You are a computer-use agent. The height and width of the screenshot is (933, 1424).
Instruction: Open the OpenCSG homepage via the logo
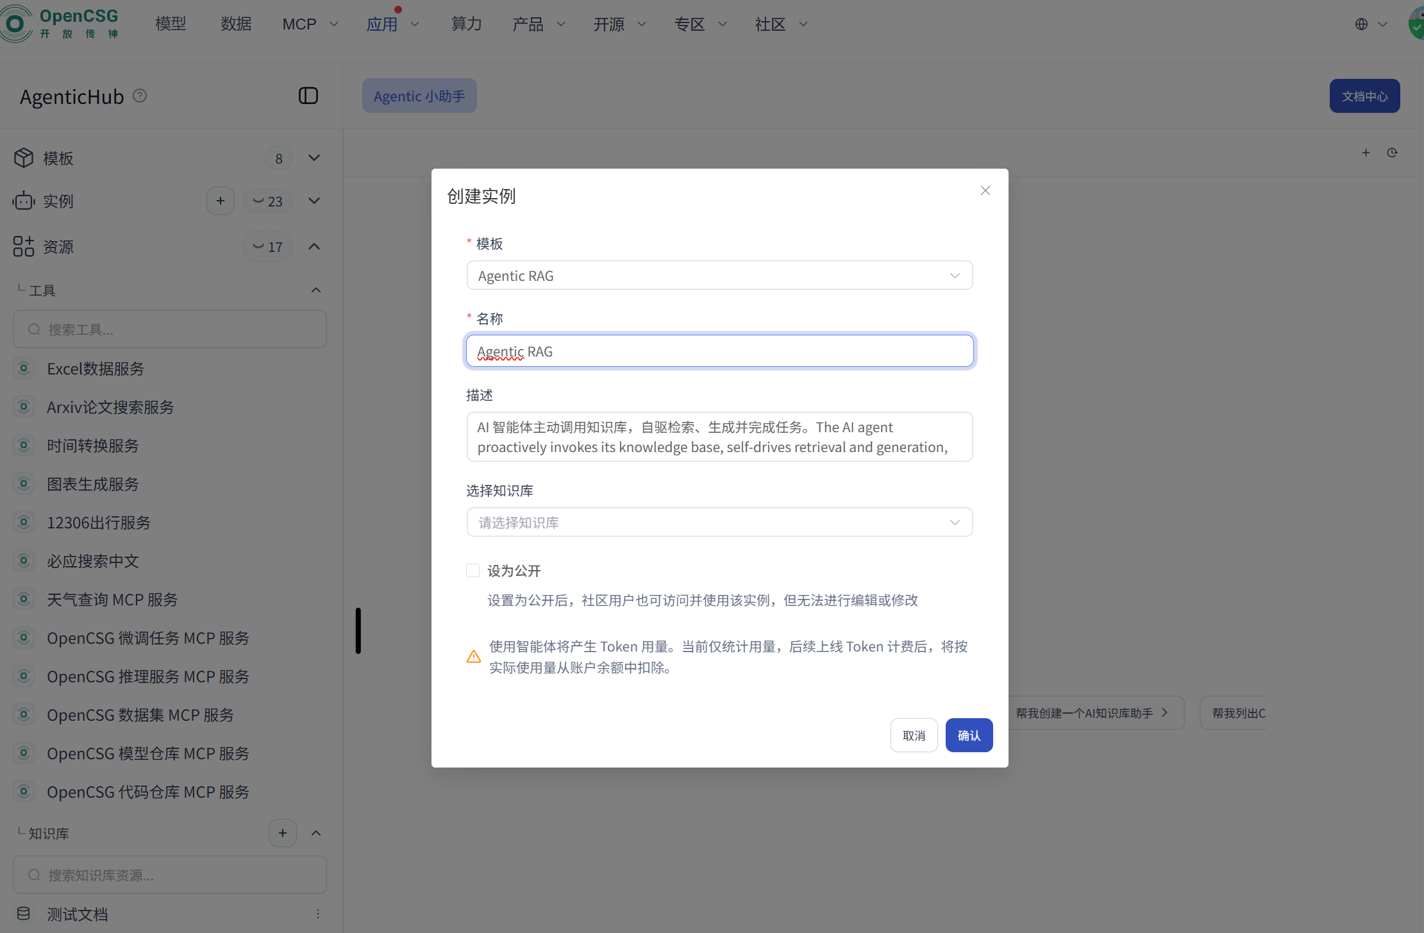click(x=61, y=23)
